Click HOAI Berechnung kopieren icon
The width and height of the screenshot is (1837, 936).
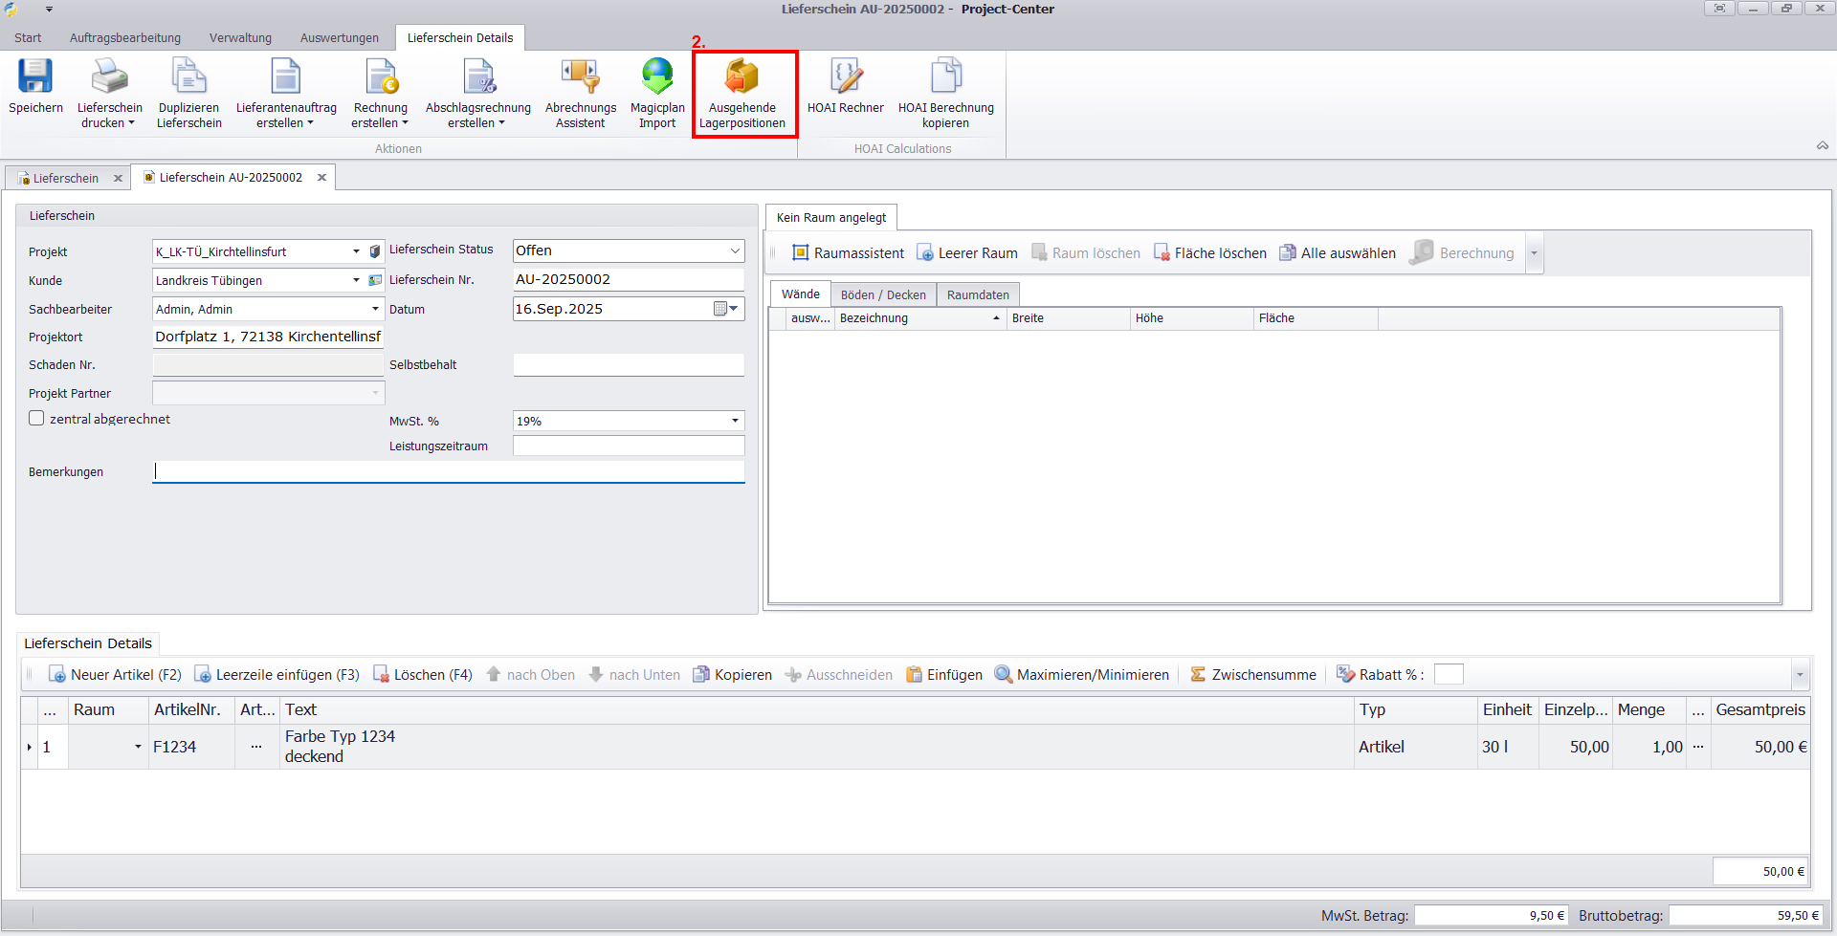[945, 76]
